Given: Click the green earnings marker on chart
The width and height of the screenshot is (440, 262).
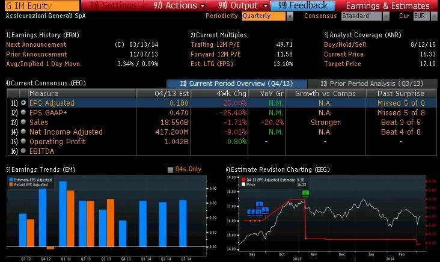Looking at the screenshot, I should [305, 193].
